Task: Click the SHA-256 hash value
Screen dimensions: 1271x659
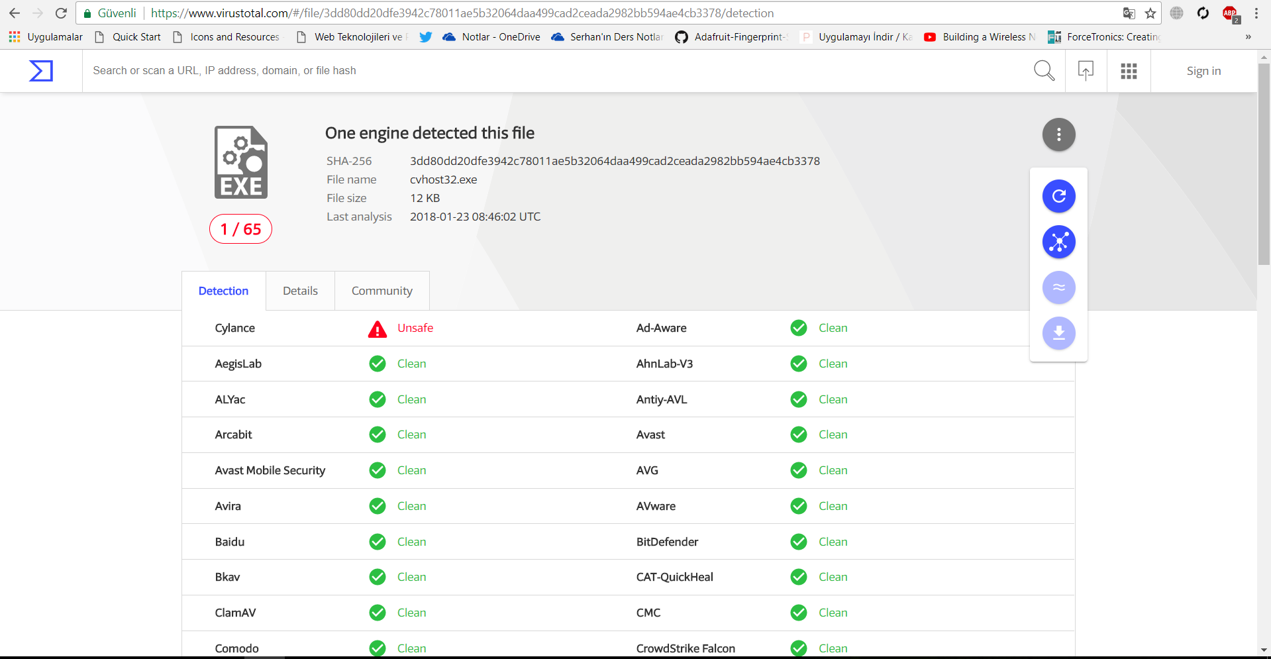Action: [615, 161]
